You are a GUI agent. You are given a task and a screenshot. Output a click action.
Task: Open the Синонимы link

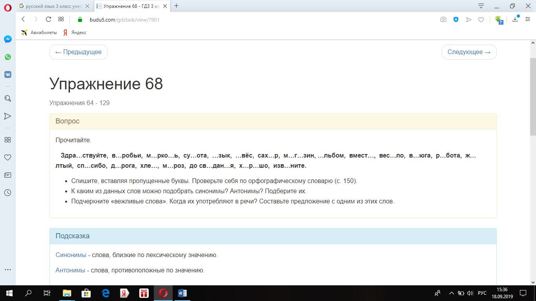(x=71, y=255)
